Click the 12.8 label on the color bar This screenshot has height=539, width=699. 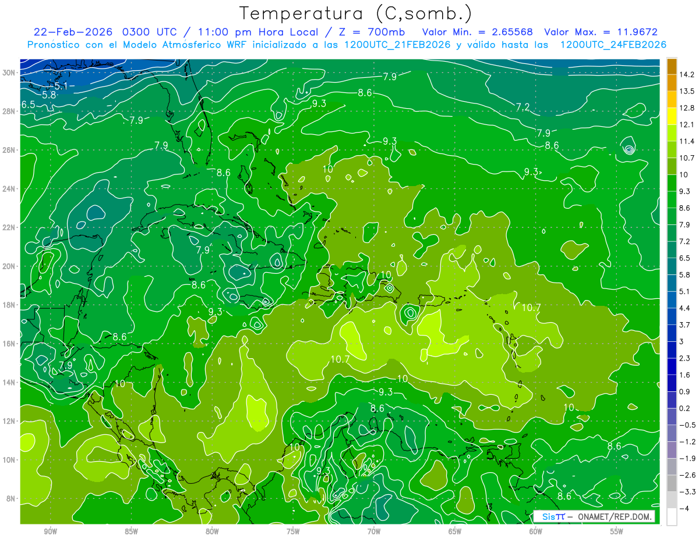pyautogui.click(x=687, y=108)
